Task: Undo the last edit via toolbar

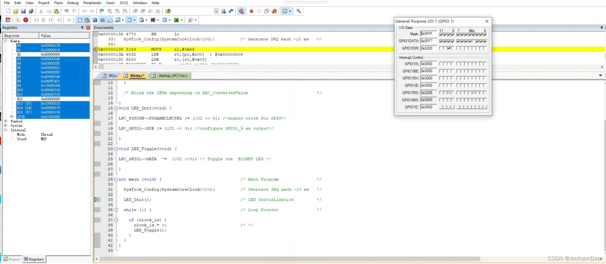Action: (66, 11)
